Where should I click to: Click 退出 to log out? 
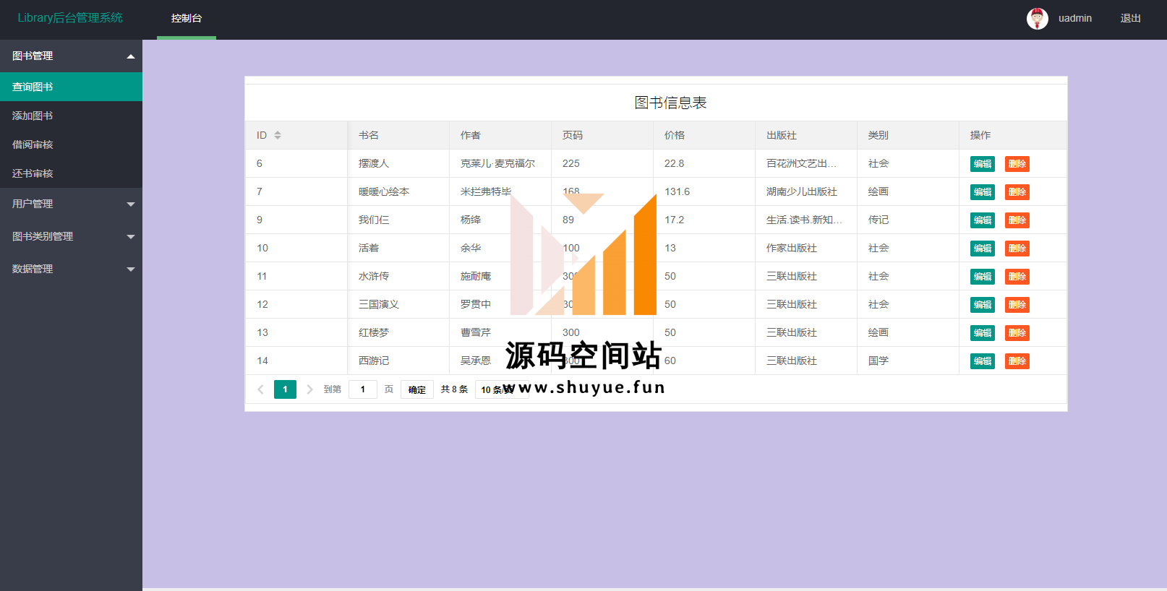click(1131, 19)
